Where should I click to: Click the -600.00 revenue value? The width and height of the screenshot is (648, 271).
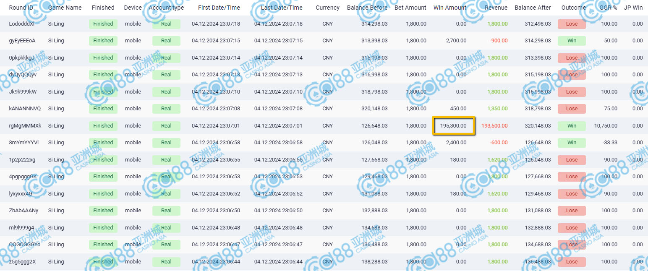(499, 143)
